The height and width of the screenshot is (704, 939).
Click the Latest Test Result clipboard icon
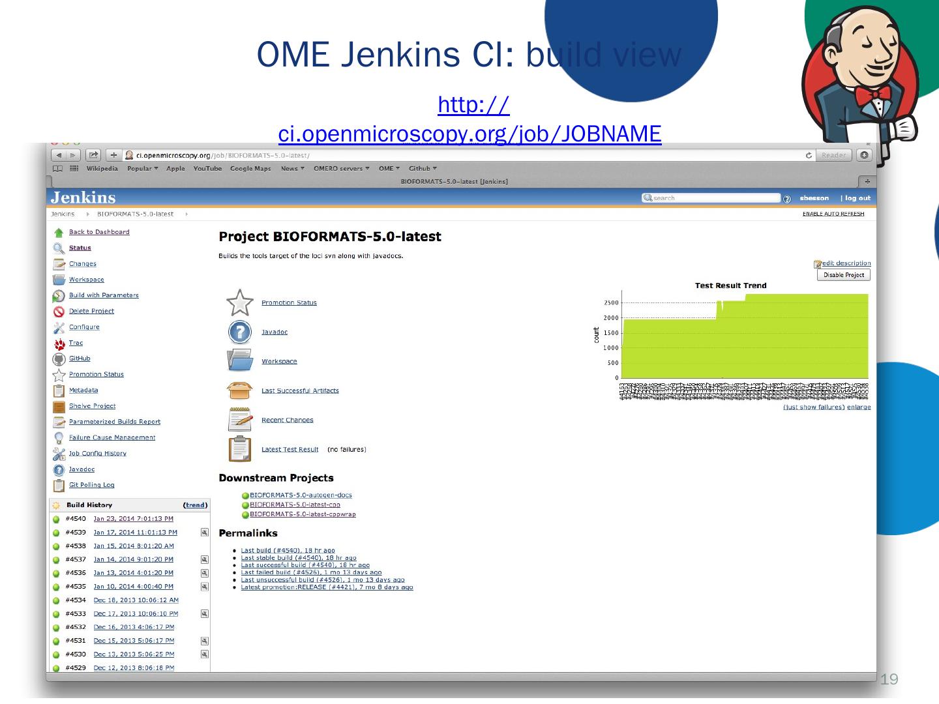click(x=240, y=449)
